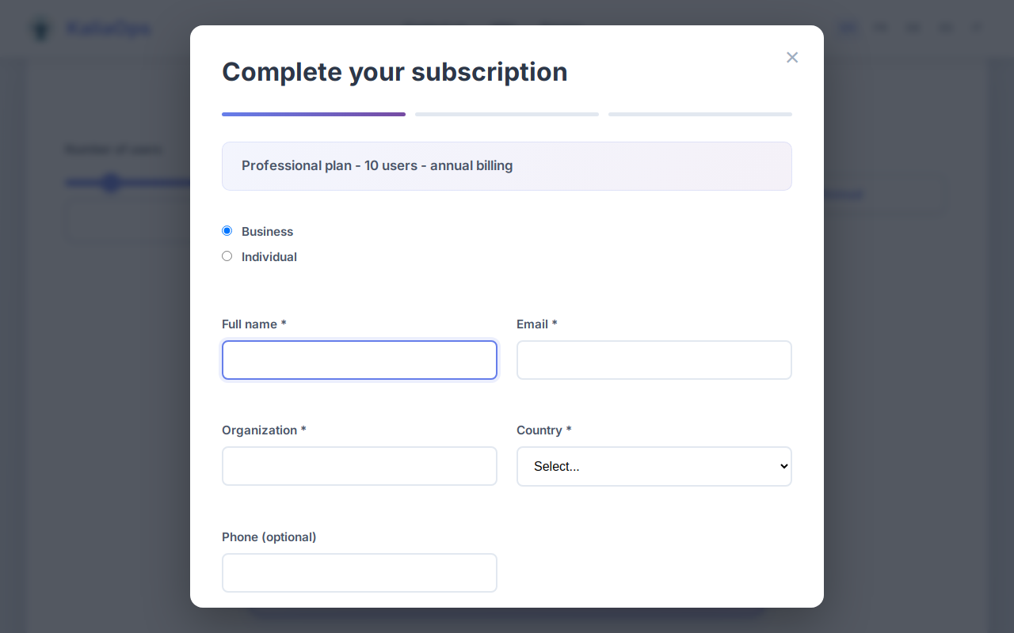This screenshot has width=1014, height=633.
Task: Click the KaleOps brand name link
Action: 107,28
